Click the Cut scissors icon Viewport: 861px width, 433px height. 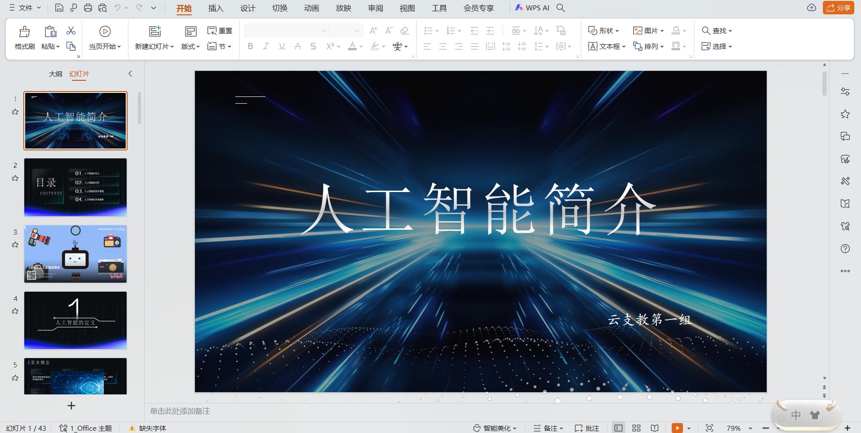click(x=71, y=31)
